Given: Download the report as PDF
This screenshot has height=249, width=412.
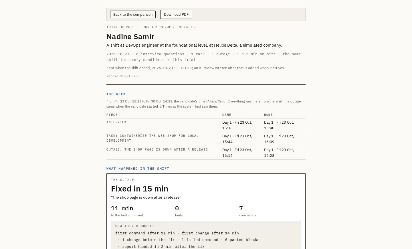Looking at the screenshot, I should (176, 14).
